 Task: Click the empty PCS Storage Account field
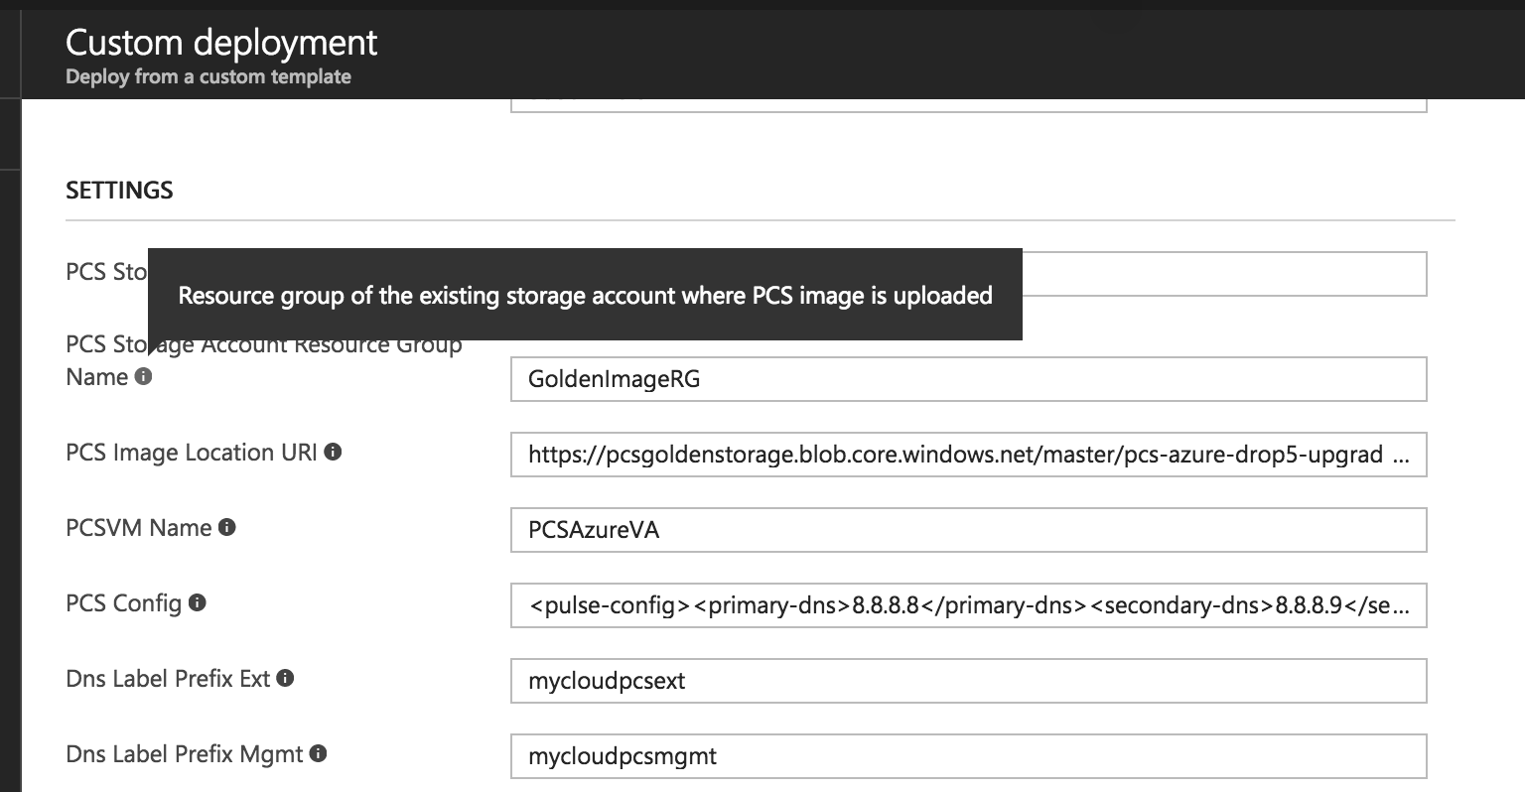click(1223, 274)
